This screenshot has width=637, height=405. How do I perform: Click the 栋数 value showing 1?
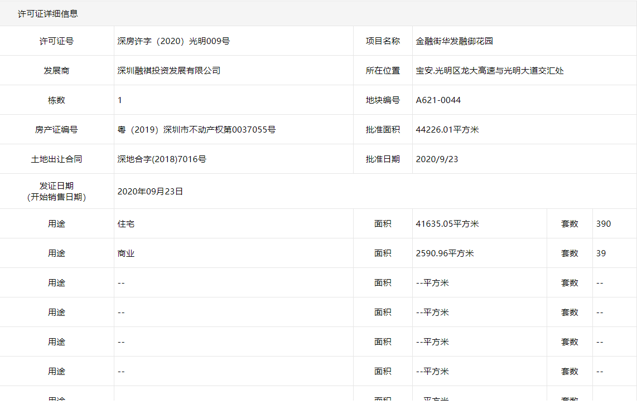click(x=119, y=100)
